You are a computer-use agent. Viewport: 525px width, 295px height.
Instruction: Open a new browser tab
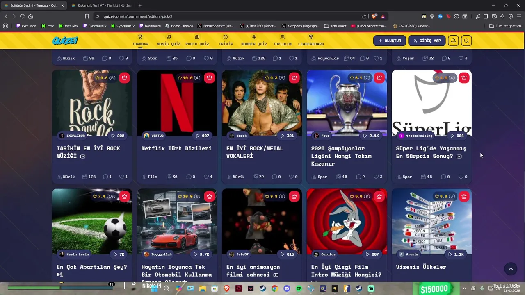[x=140, y=5]
